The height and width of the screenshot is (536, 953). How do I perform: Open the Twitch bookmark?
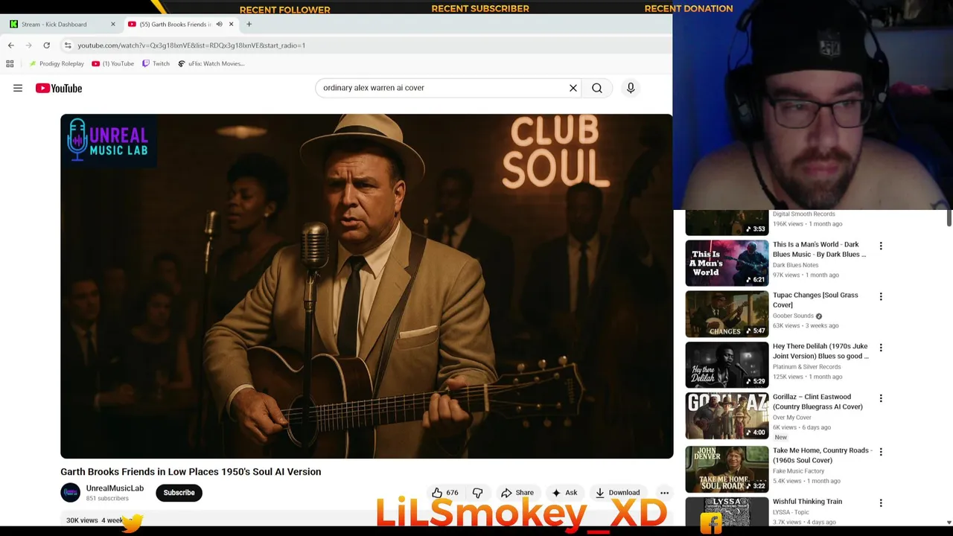click(x=156, y=64)
